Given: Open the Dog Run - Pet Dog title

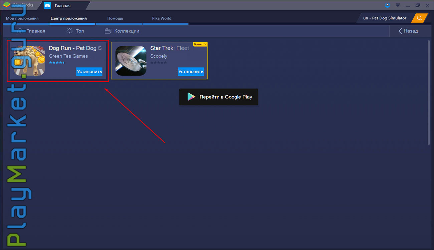Looking at the screenshot, I should [75, 48].
